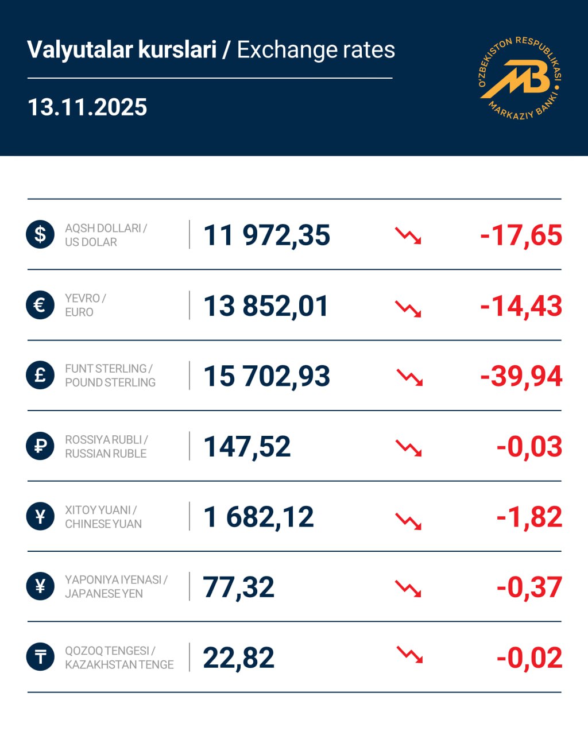
Task: Click the US dollar rate 11 972,35
Action: 267,235
